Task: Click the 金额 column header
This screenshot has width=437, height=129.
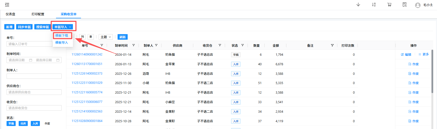Action: click(x=276, y=45)
